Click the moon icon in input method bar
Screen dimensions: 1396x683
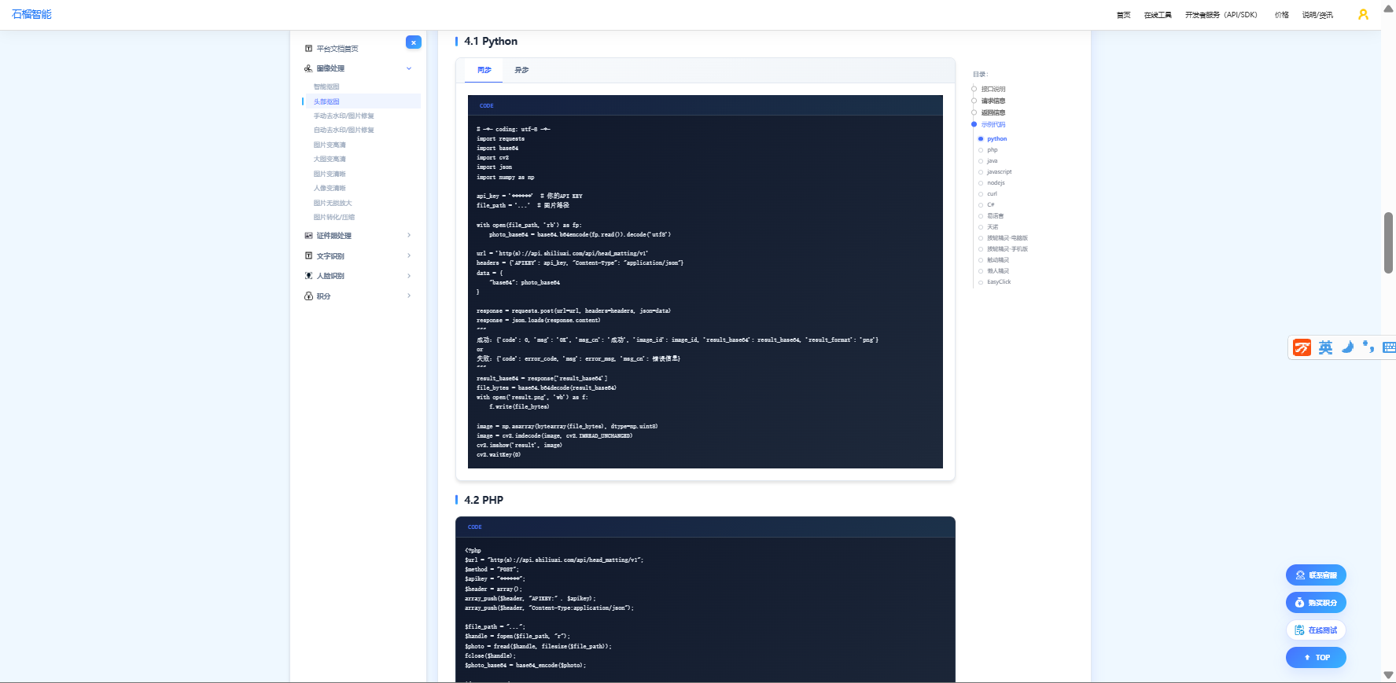1347,347
